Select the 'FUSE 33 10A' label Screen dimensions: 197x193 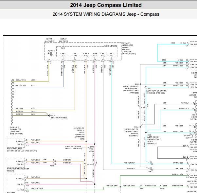(52, 53)
